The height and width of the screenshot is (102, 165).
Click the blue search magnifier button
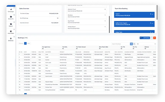[131, 44]
